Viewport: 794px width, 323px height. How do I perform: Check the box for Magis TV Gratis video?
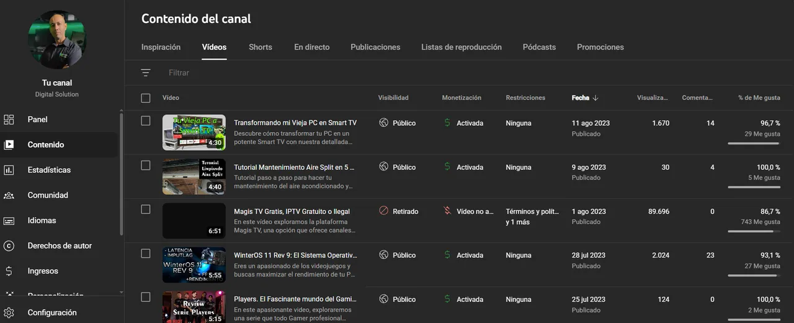click(146, 210)
